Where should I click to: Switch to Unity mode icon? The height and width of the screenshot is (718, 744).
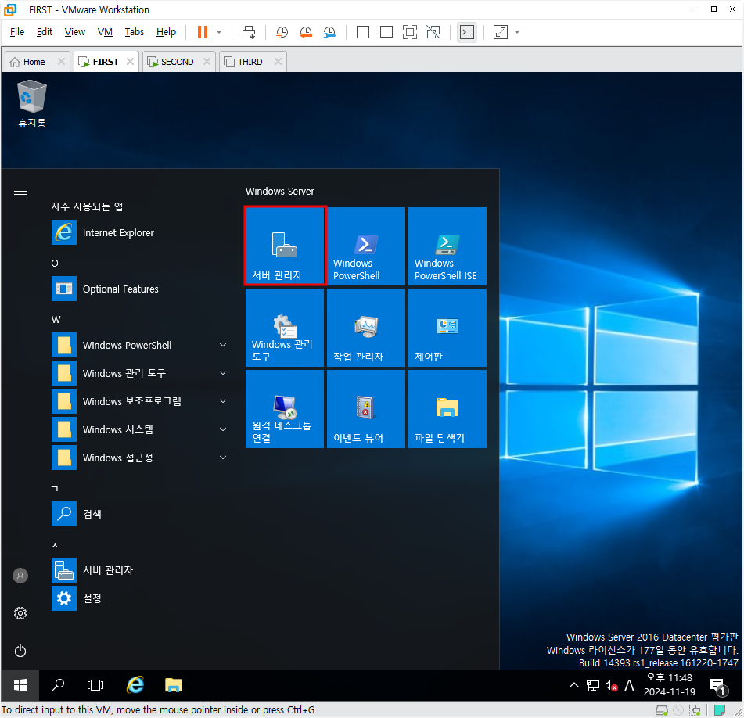pyautogui.click(x=433, y=32)
